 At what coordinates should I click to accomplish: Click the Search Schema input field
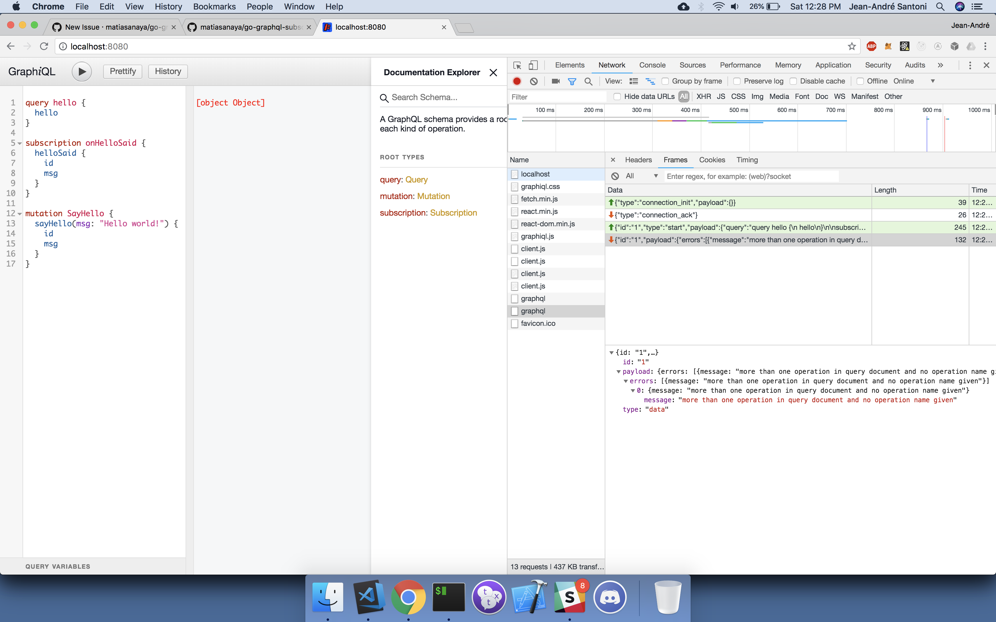tap(440, 97)
